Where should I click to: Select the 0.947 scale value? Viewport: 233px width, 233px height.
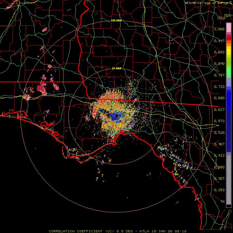pos(219,41)
